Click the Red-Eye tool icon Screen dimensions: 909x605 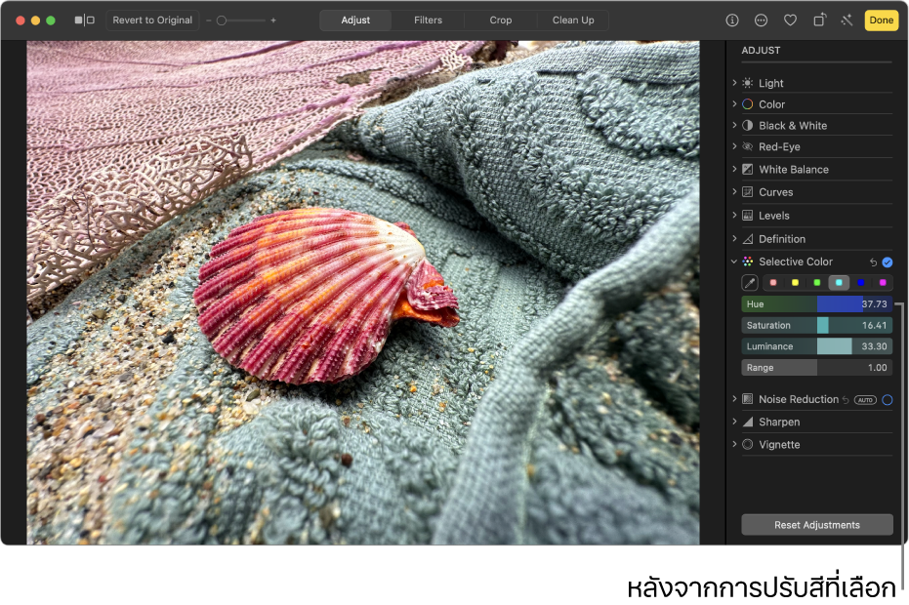tap(750, 146)
